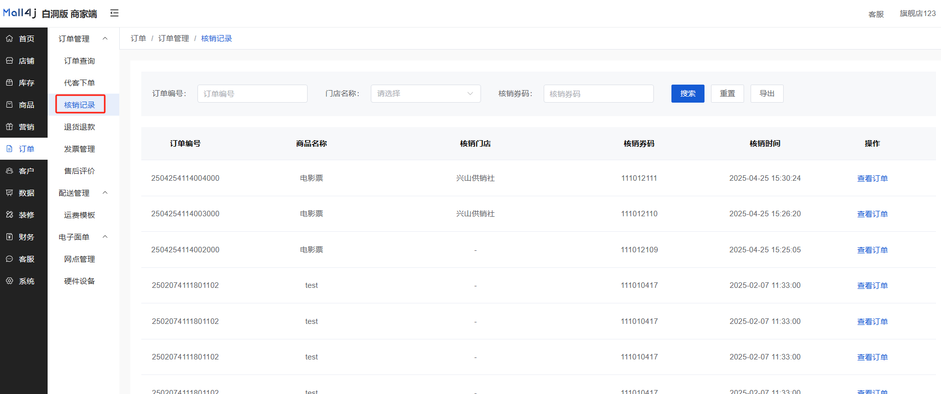The height and width of the screenshot is (394, 941).
Task: Select 核销记录 in the submenu
Action: pyautogui.click(x=80, y=105)
